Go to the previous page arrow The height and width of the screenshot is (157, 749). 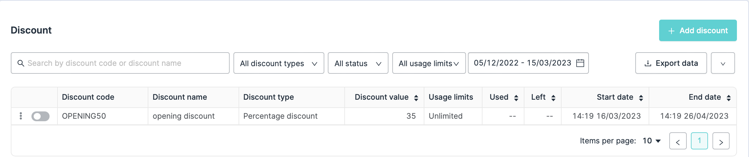tap(678, 141)
